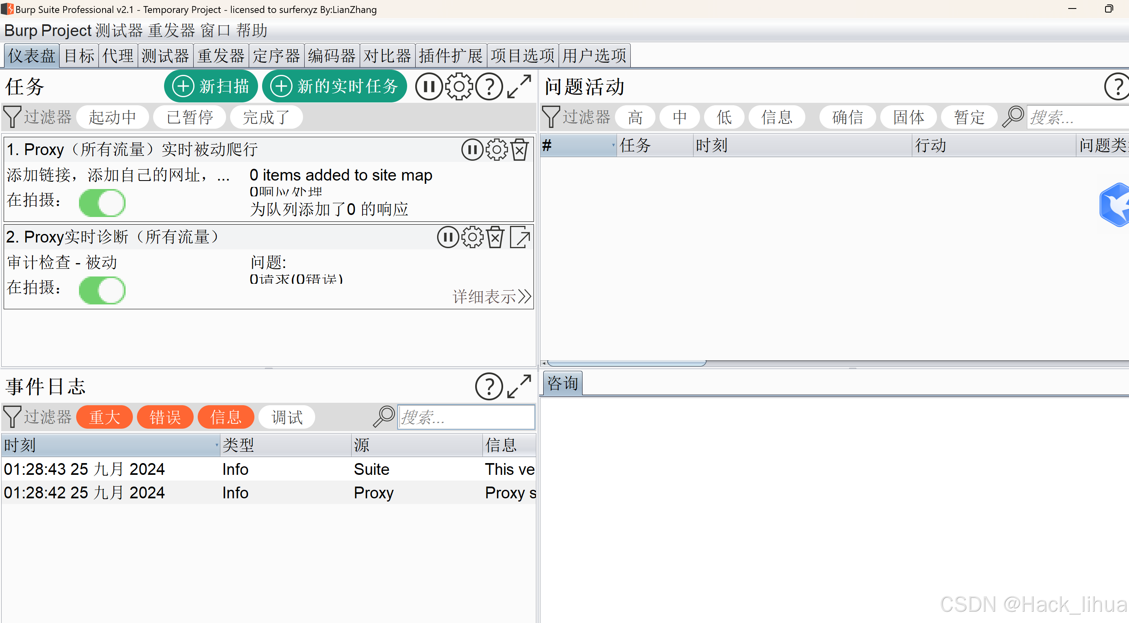Viewport: 1129px width, 623px height.
Task: Open settings gear for task 2, Proxy实时诊断
Action: pos(472,238)
